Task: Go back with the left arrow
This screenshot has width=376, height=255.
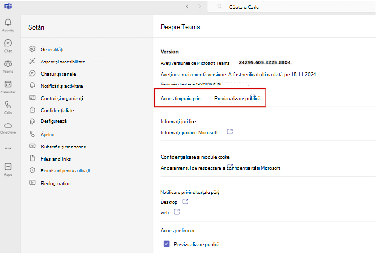Action: point(187,7)
